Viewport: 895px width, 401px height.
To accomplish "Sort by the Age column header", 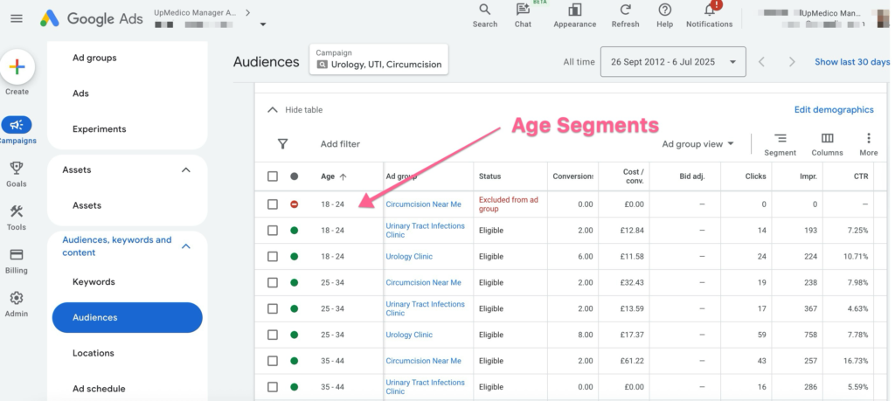I will click(x=334, y=176).
